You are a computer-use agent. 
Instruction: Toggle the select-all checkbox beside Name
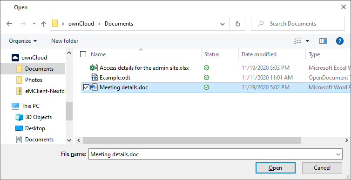(83, 54)
